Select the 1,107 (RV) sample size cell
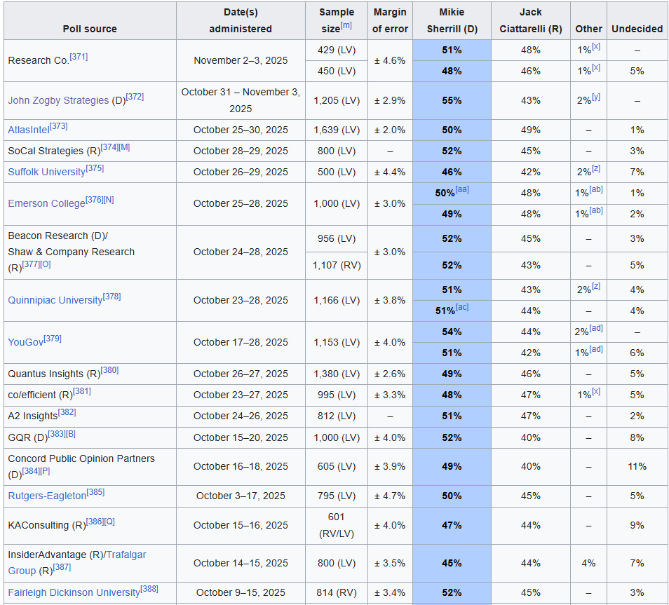The image size is (669, 605). [x=337, y=266]
